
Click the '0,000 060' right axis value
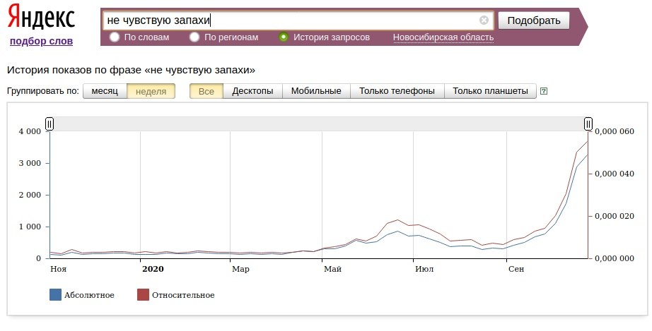(x=615, y=131)
